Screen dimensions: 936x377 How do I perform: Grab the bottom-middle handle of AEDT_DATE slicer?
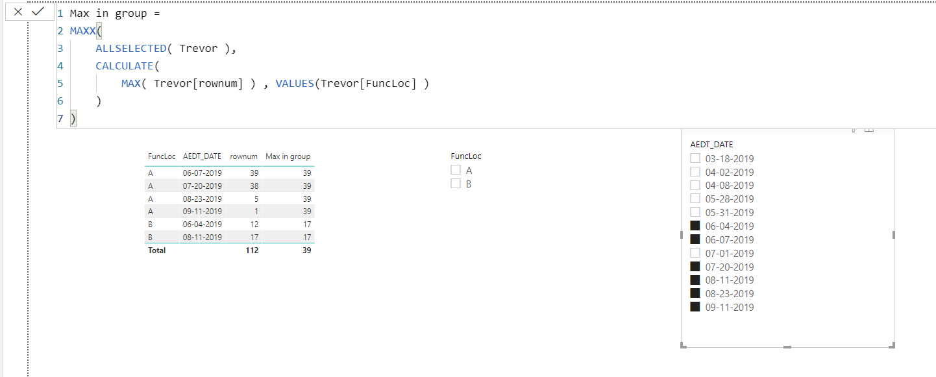coord(787,347)
